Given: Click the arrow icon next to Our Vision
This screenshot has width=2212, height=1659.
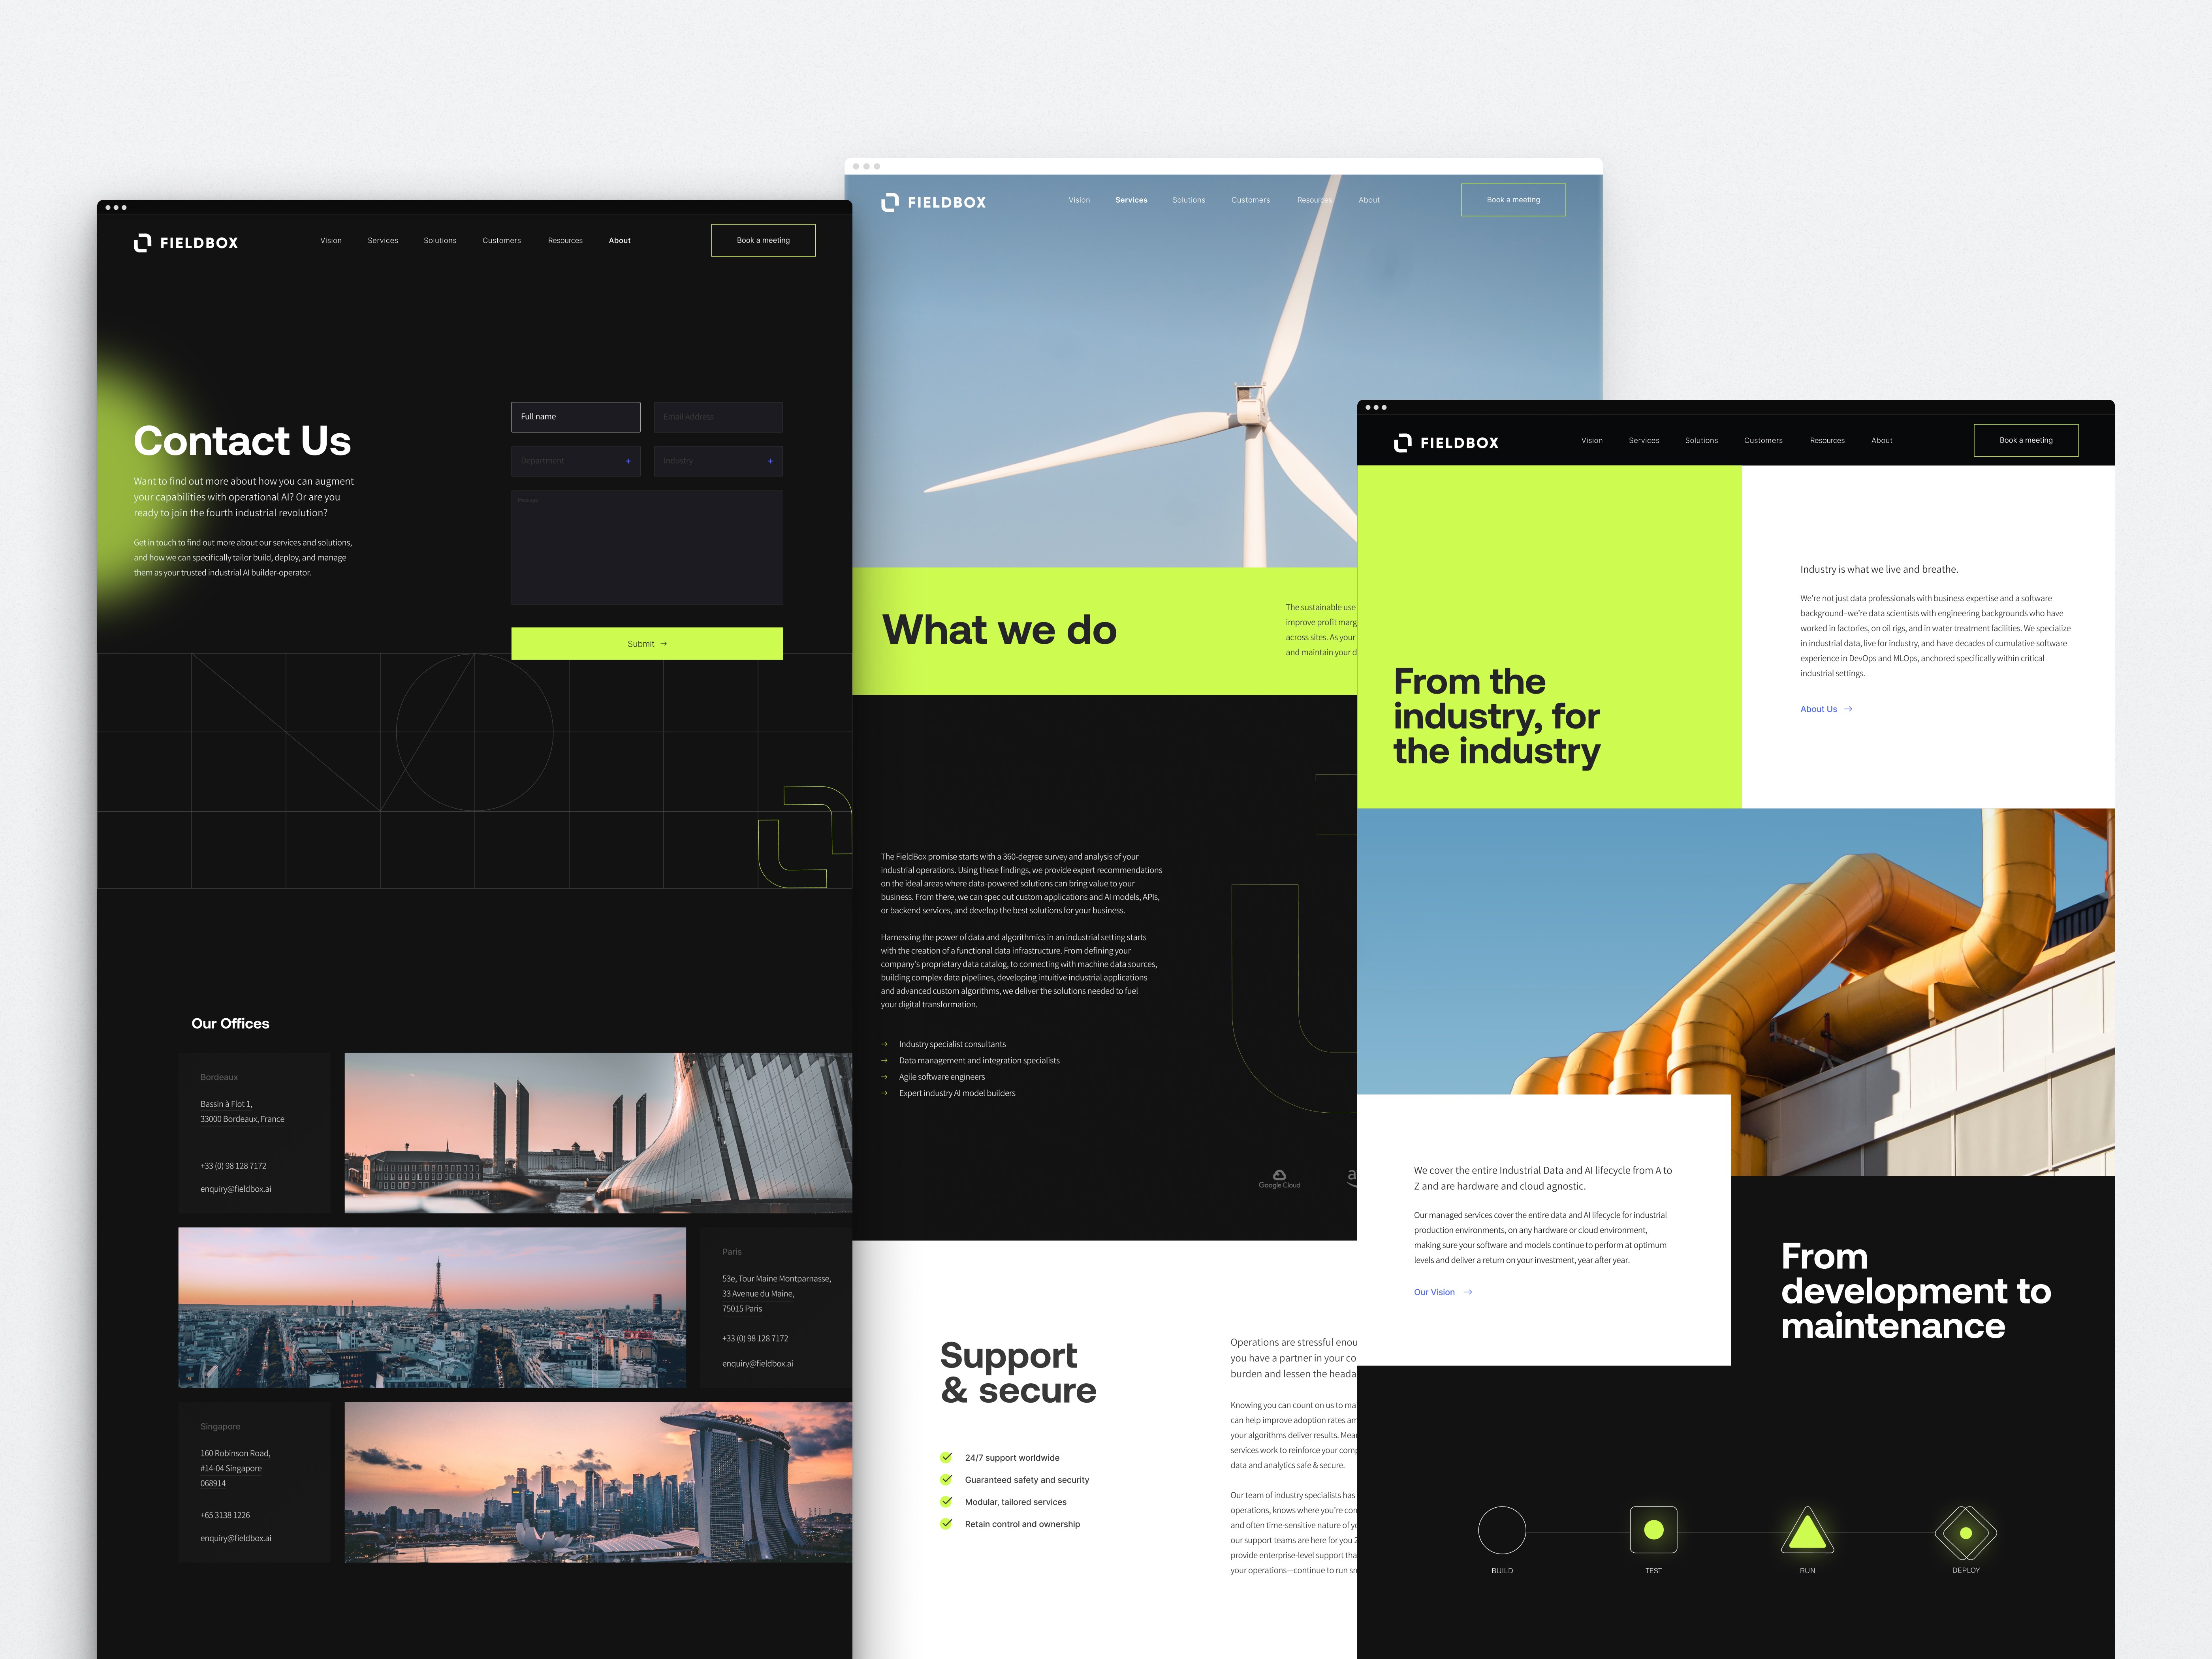Looking at the screenshot, I should [1468, 1292].
